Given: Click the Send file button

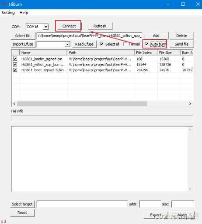Looking at the screenshot, I should [181, 44].
